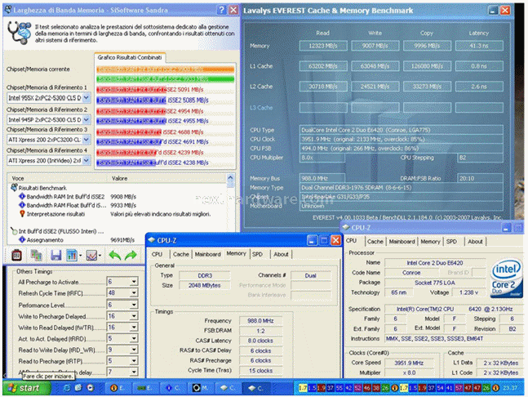Open Chipset/Memoria di Riferimento 4 dropdown
This screenshot has height=397, width=528.
point(87,160)
